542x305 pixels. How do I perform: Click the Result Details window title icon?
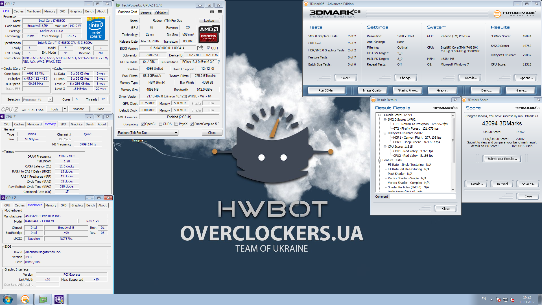pos(373,100)
